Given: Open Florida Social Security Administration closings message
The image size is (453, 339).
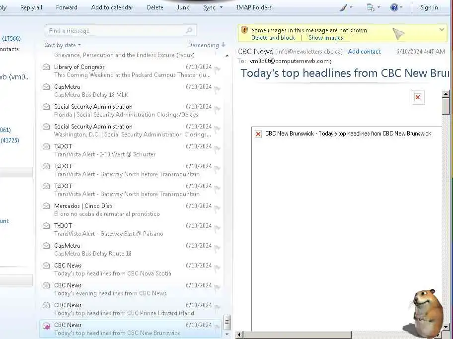Looking at the screenshot, I should (x=130, y=111).
